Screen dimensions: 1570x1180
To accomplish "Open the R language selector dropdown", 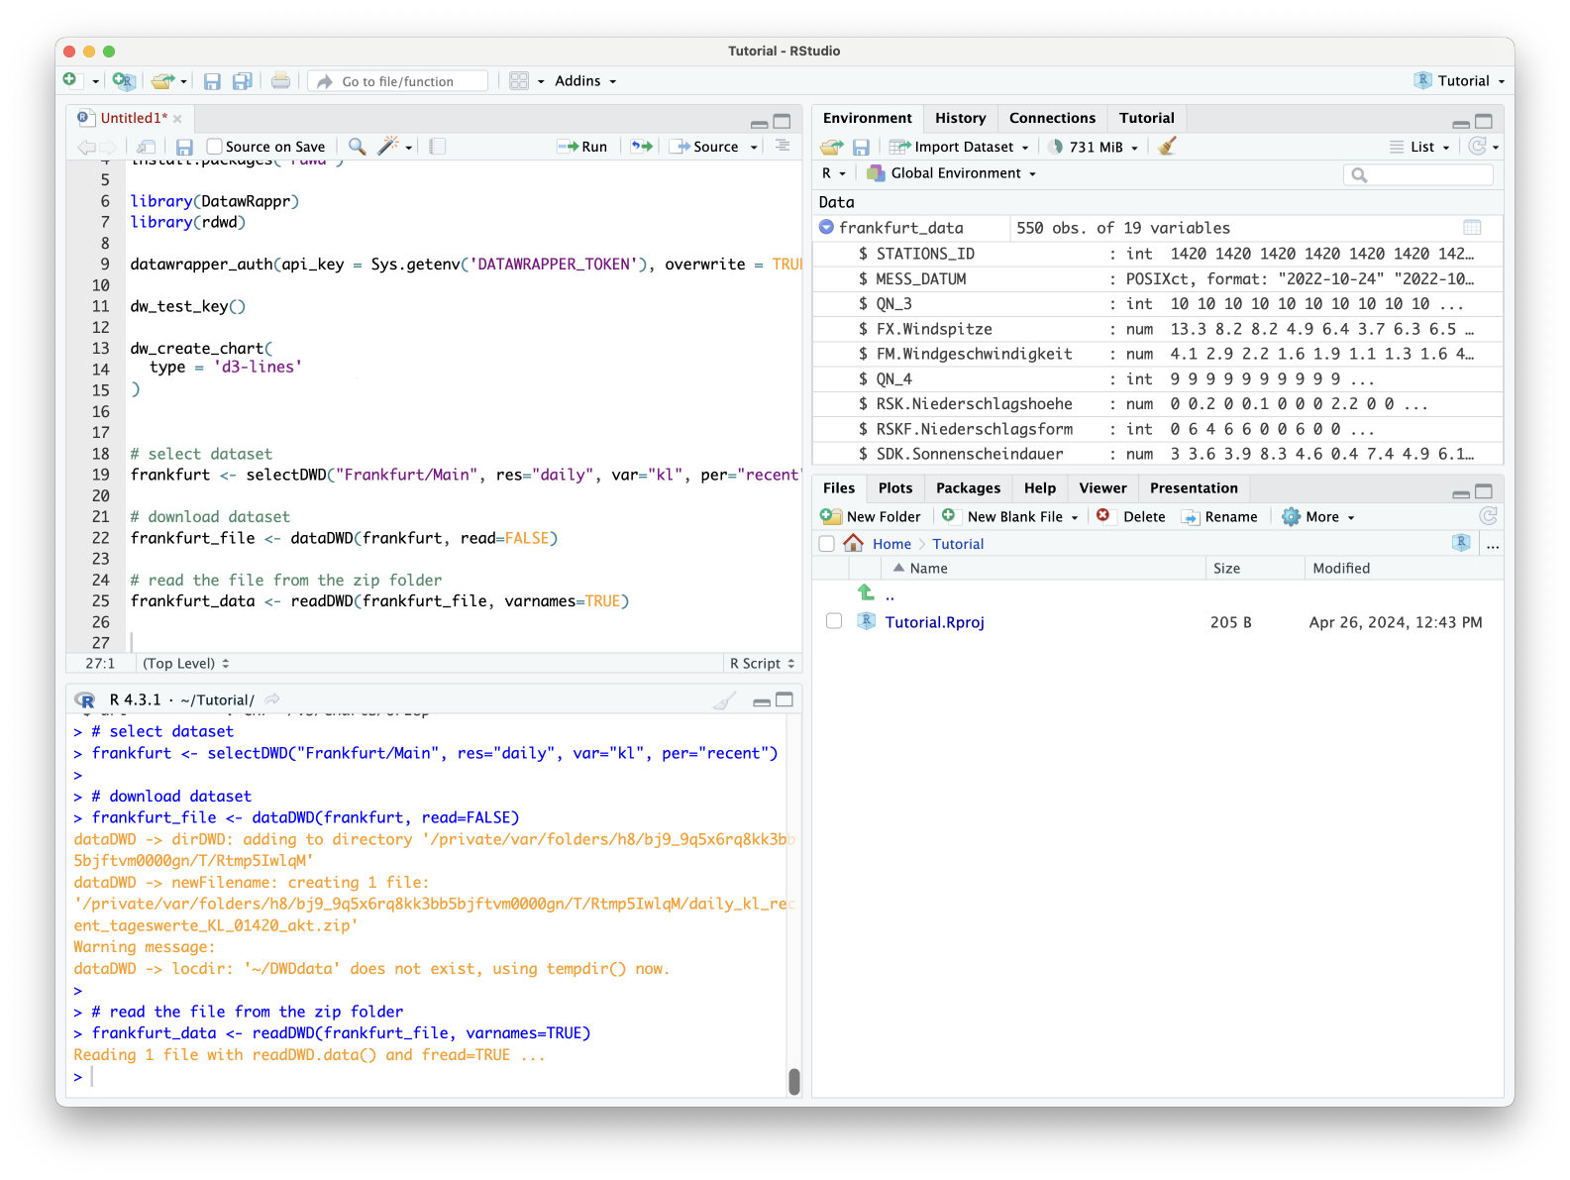I will point(833,173).
